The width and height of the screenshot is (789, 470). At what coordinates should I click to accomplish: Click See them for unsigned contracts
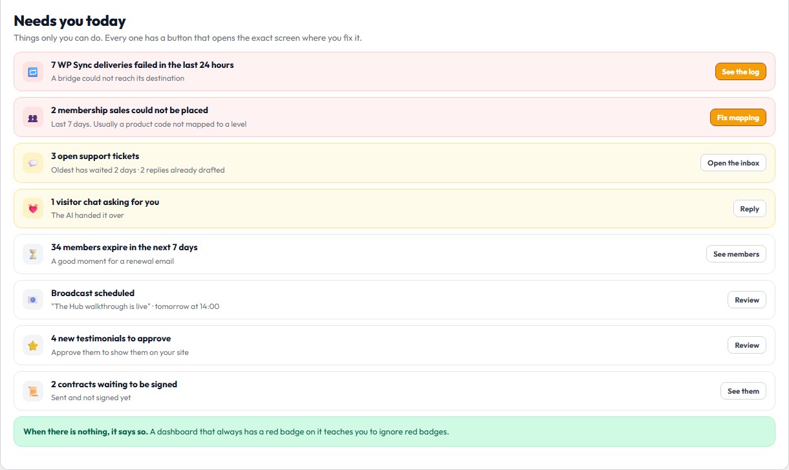click(743, 391)
